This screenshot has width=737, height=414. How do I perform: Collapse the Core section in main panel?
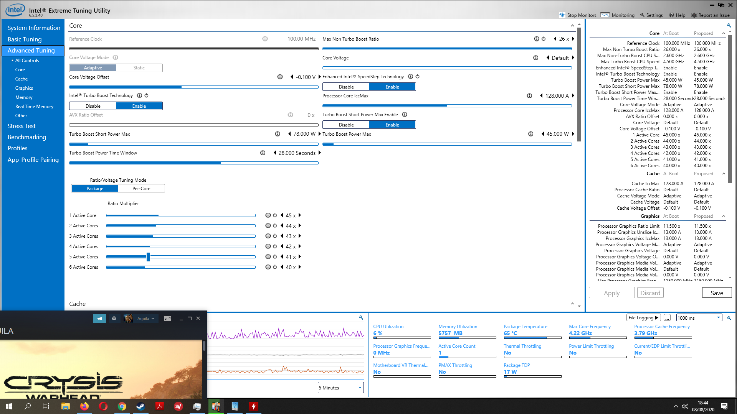point(572,26)
